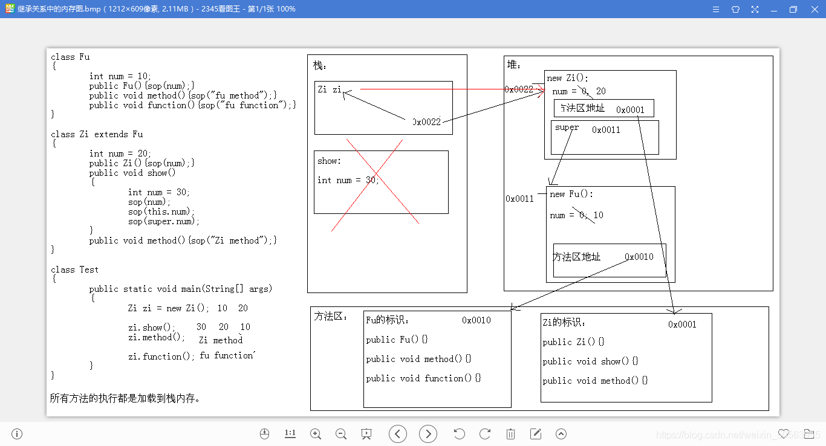Open the edit image pencil icon

(x=536, y=434)
